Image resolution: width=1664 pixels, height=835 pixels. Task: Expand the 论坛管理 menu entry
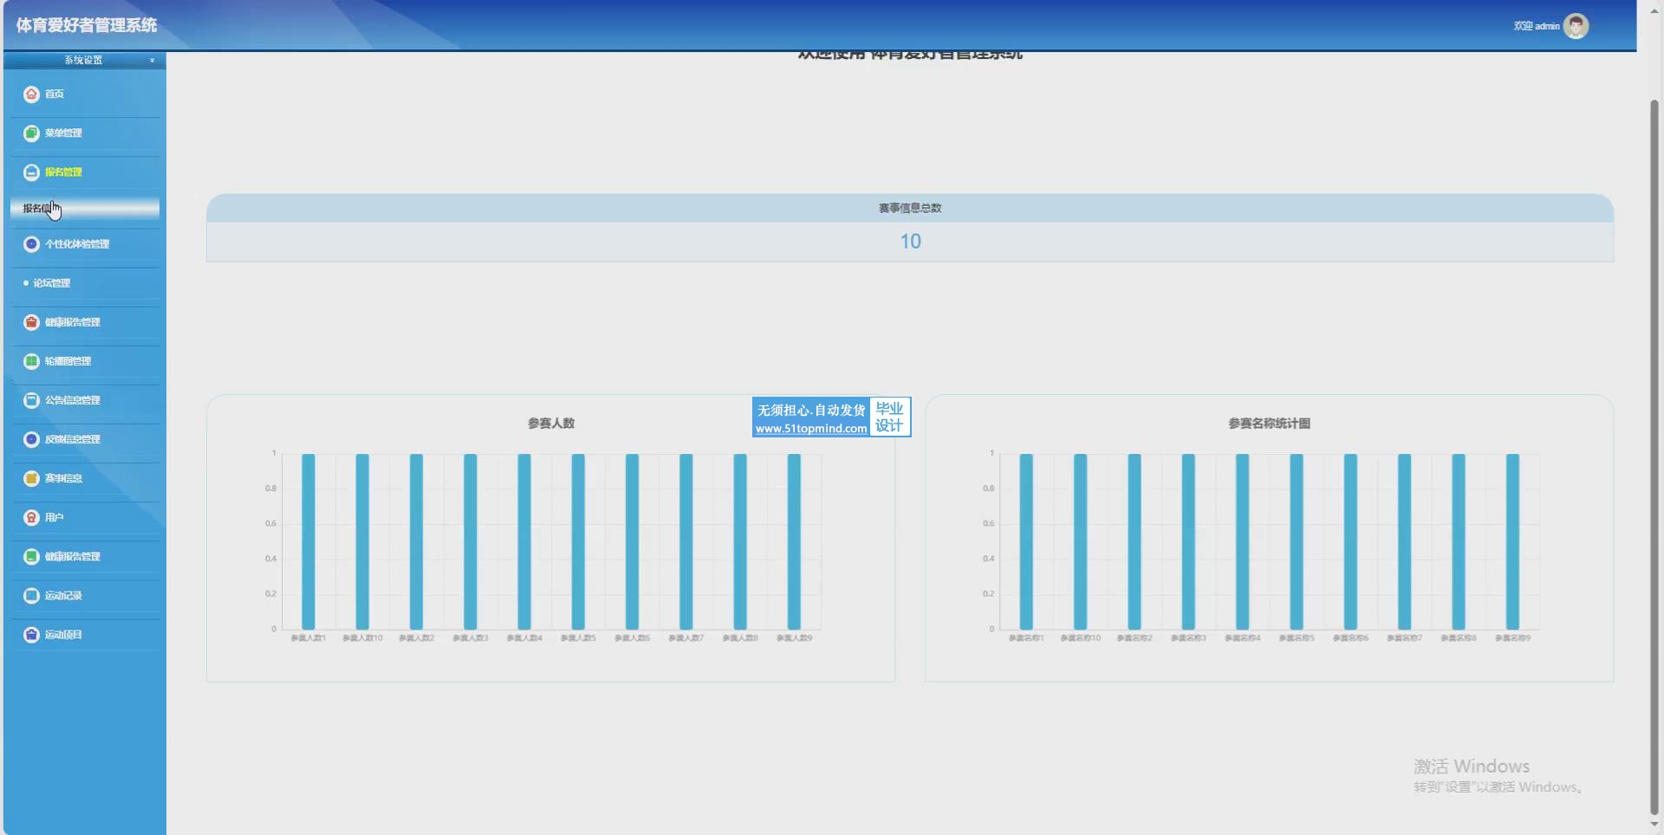[x=52, y=283]
